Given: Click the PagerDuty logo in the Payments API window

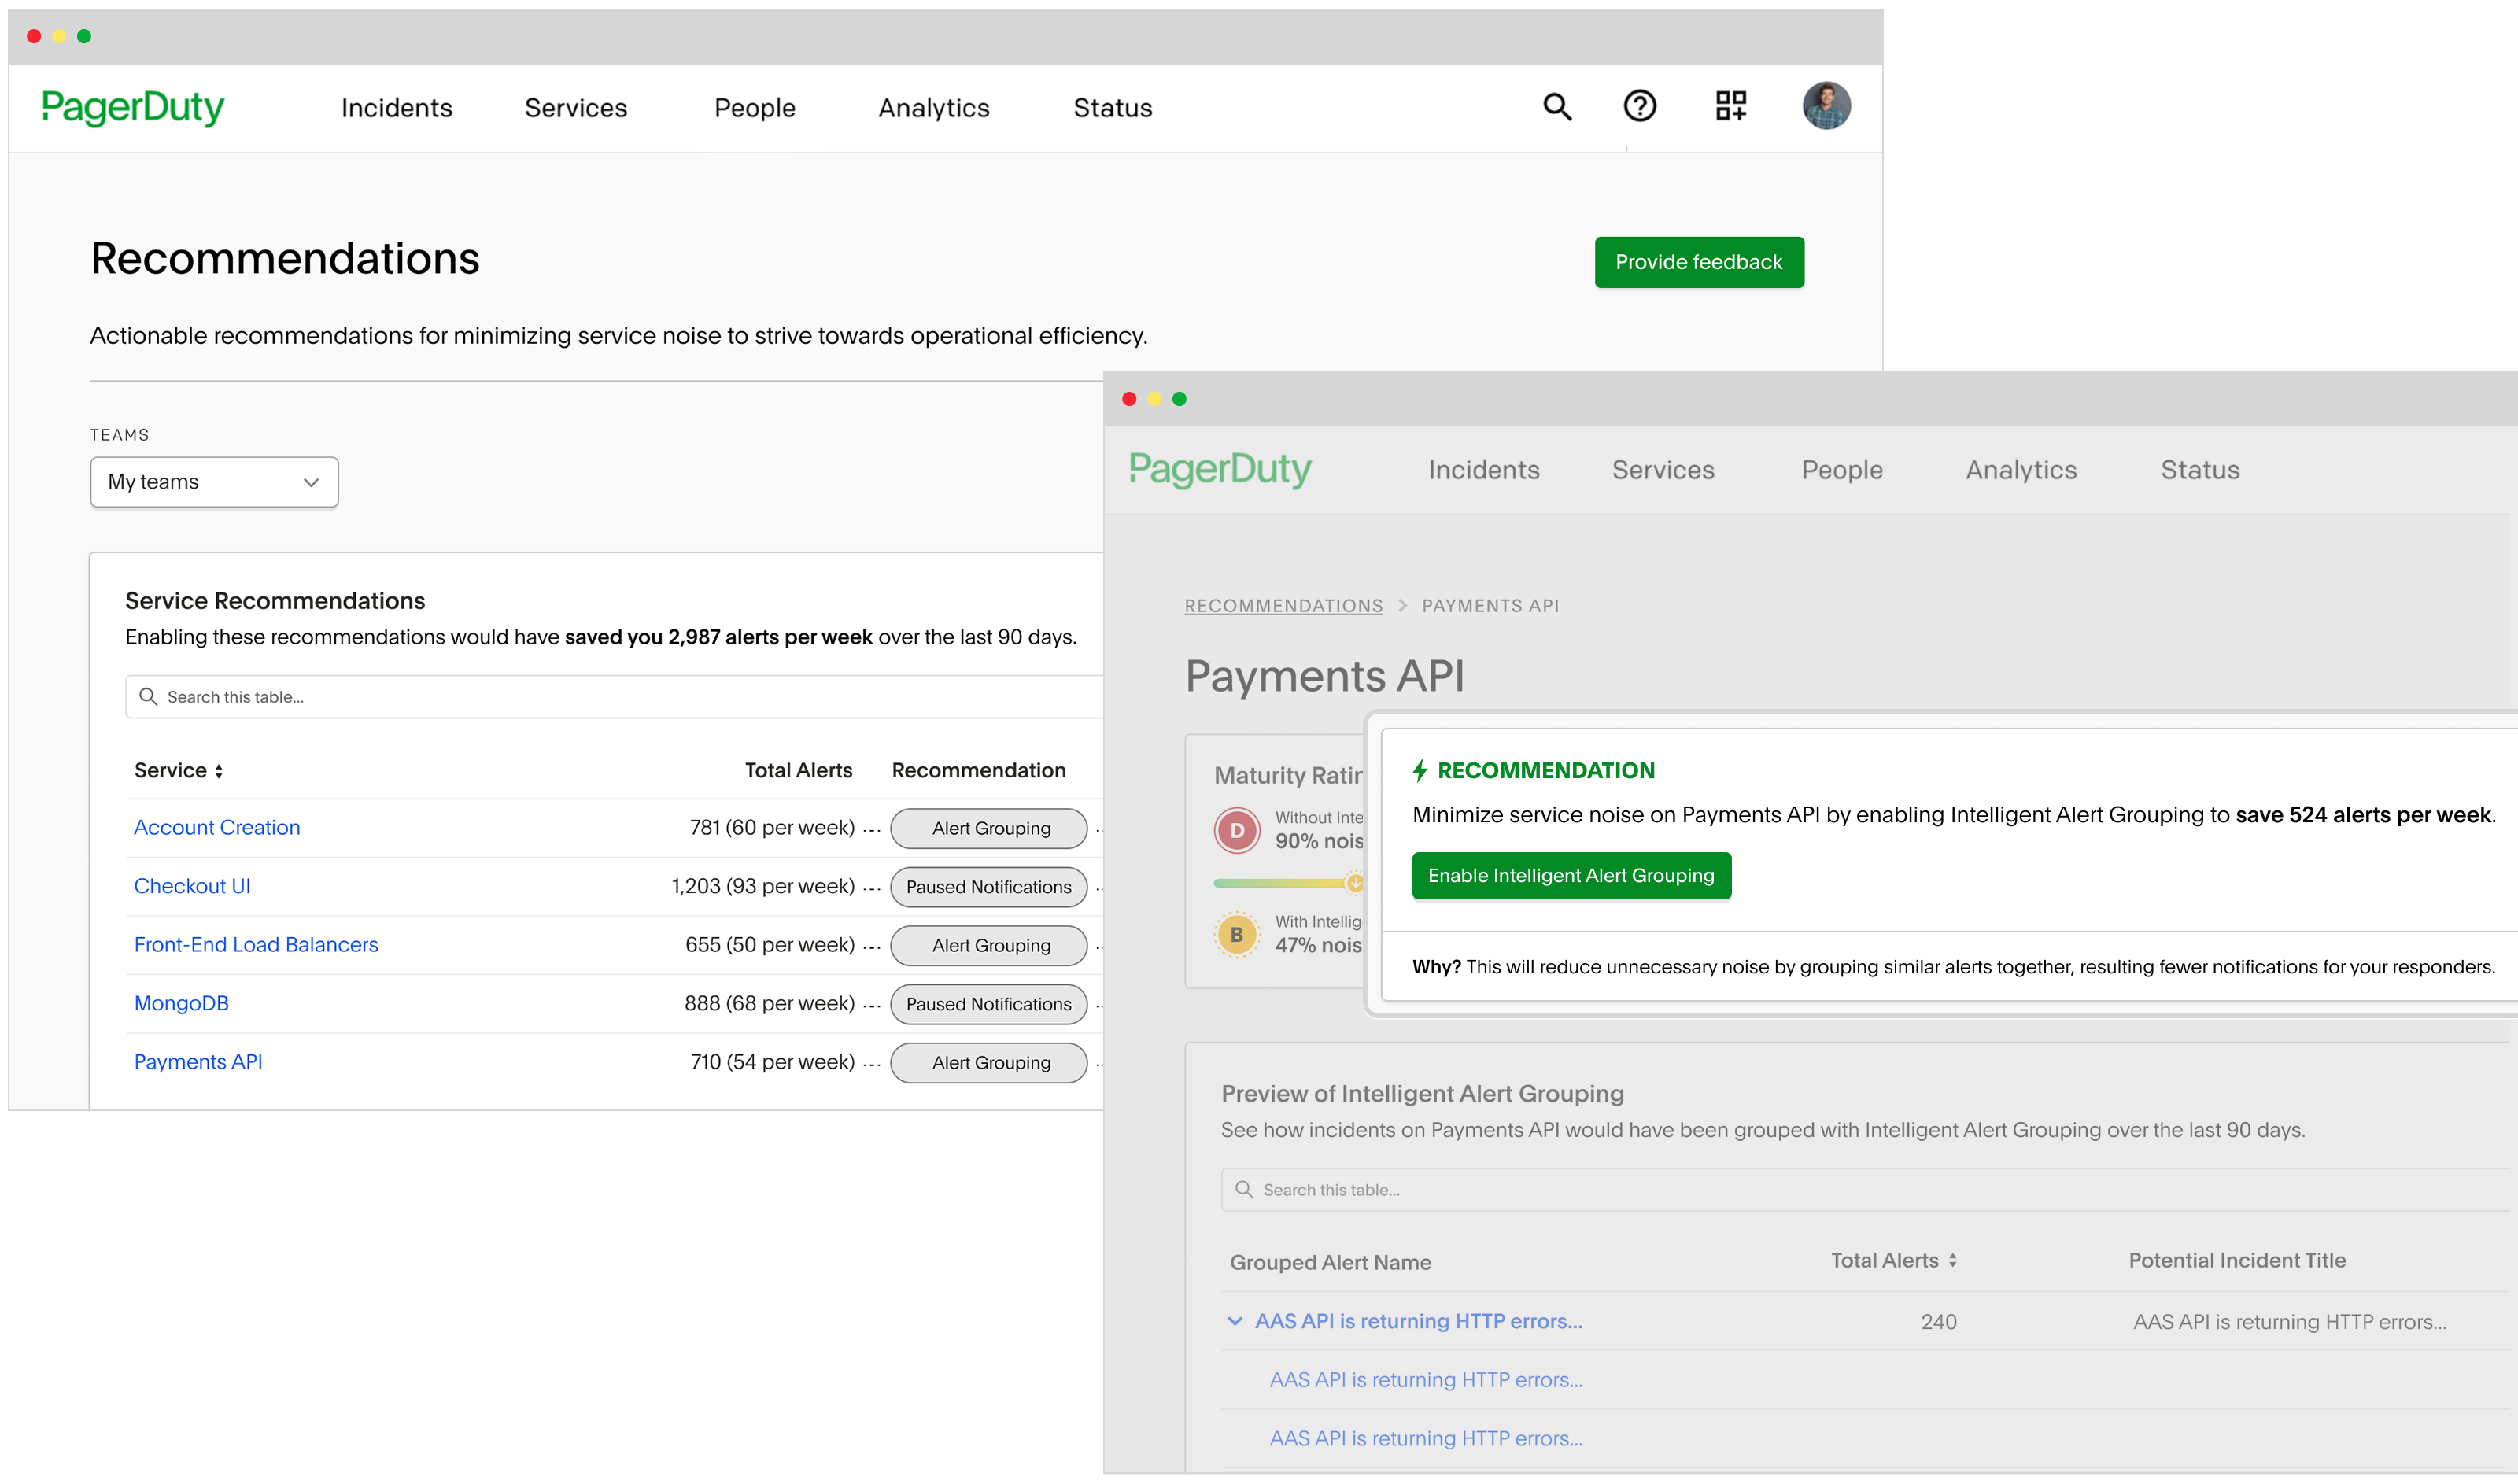Looking at the screenshot, I should (1220, 469).
